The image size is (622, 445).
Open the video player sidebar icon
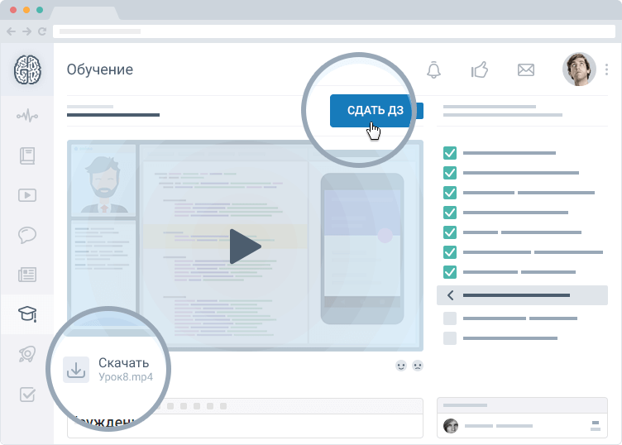26,195
